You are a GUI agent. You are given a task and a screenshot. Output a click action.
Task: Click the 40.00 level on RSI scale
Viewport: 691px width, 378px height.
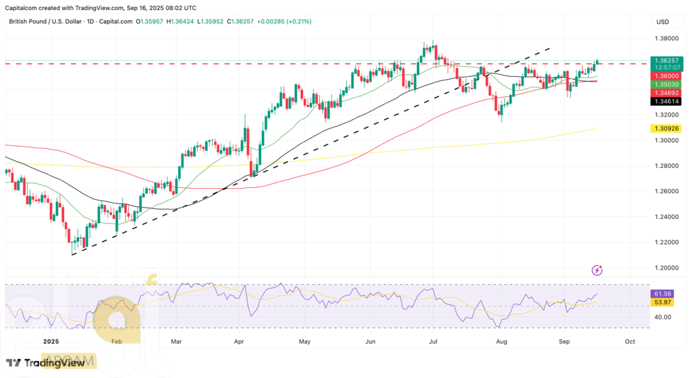(662, 317)
